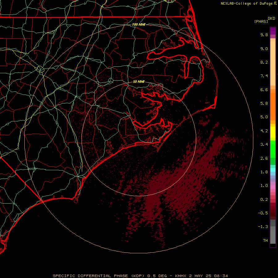The height and width of the screenshot is (278, 278).
Task: Pick the pink color bar segment near 1.0
Action: point(273,187)
